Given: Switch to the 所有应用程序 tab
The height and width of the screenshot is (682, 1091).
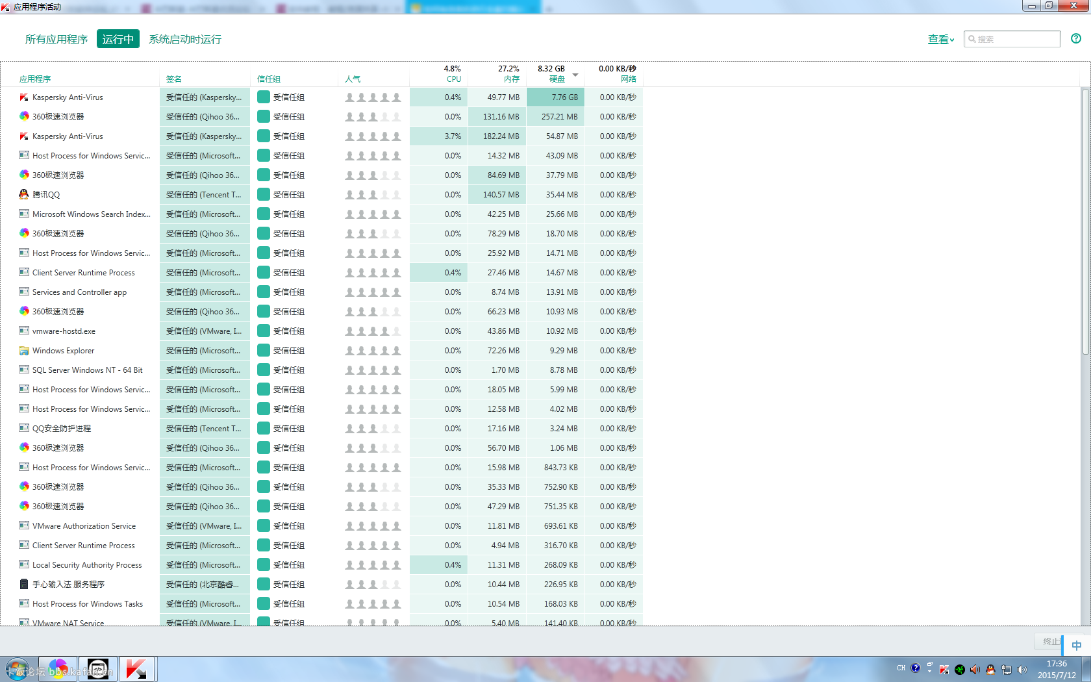Looking at the screenshot, I should (56, 39).
